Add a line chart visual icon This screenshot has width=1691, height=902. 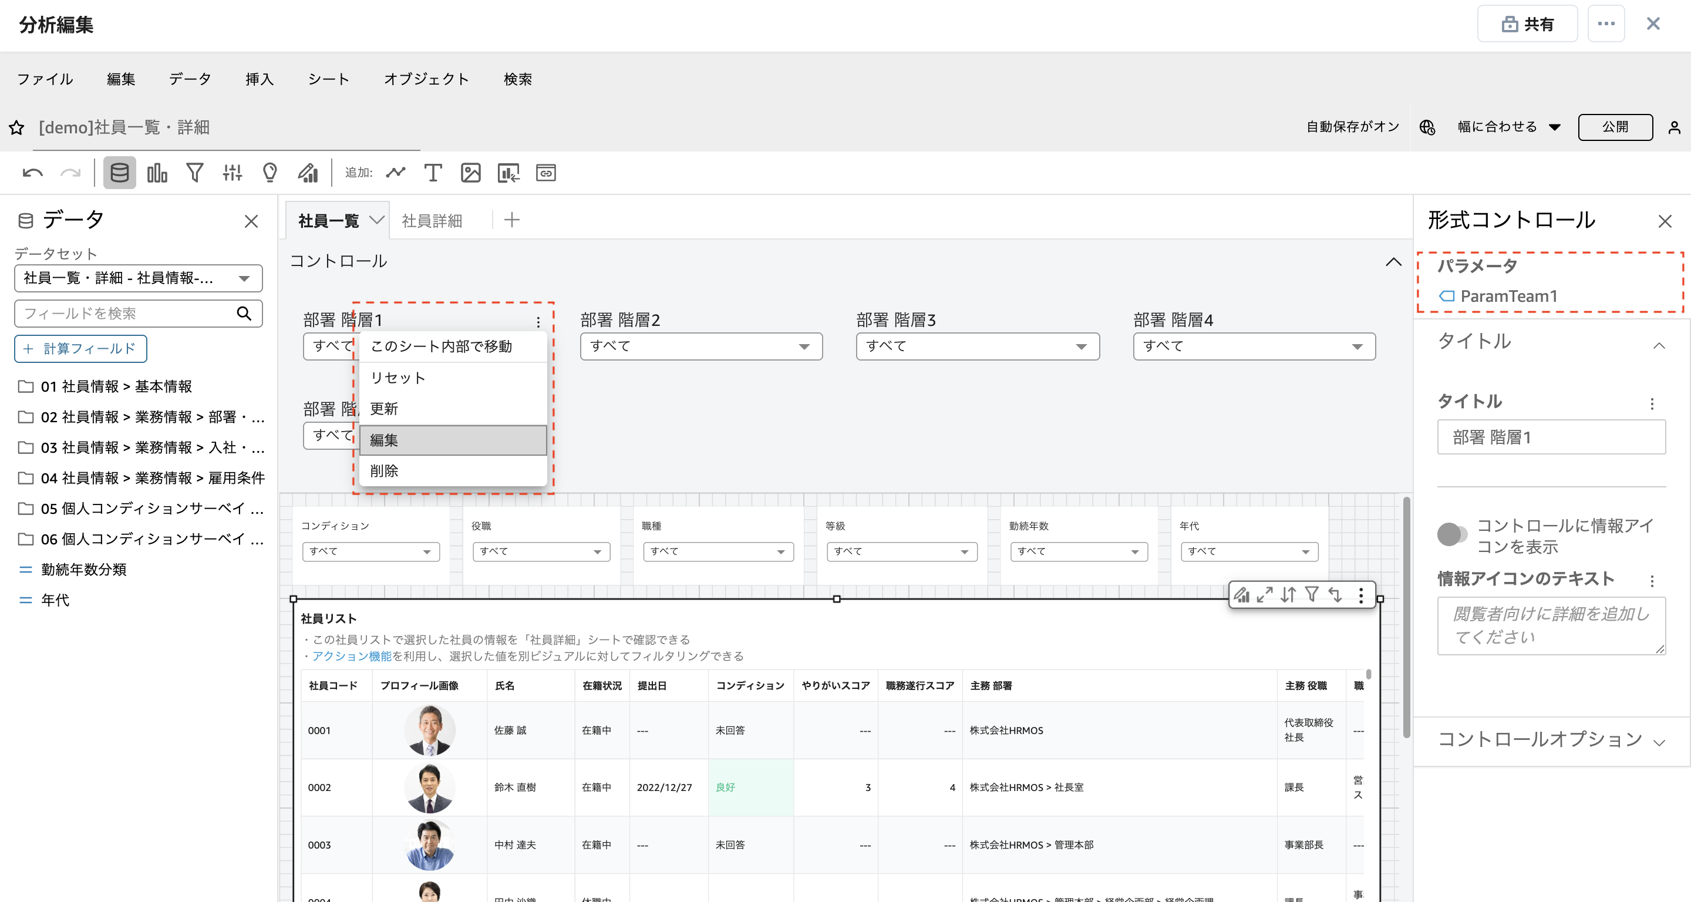point(395,173)
